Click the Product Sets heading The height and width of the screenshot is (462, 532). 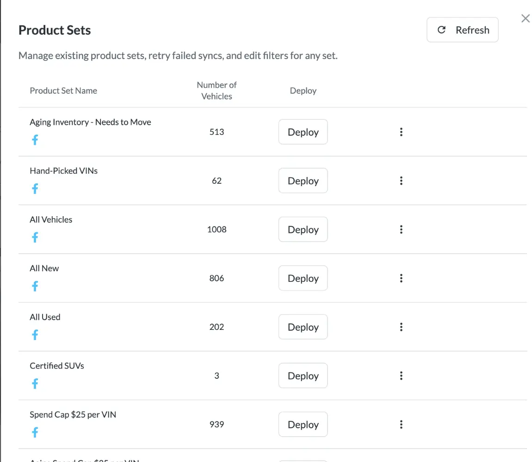(55, 30)
